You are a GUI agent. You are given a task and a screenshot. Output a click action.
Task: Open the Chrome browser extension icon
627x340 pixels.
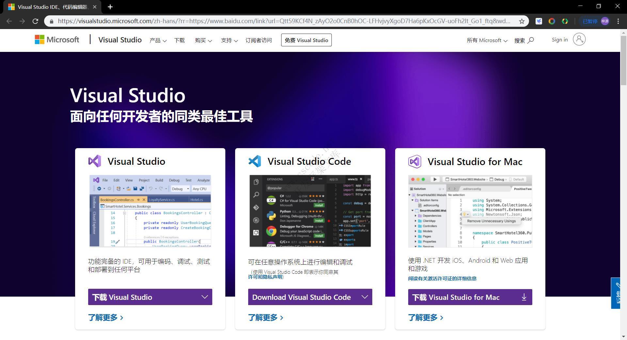point(552,21)
